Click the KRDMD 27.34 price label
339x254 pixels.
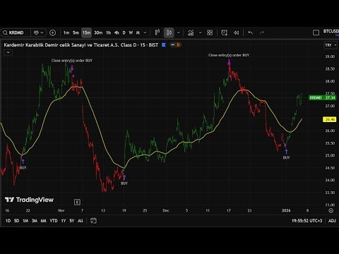(322, 97)
